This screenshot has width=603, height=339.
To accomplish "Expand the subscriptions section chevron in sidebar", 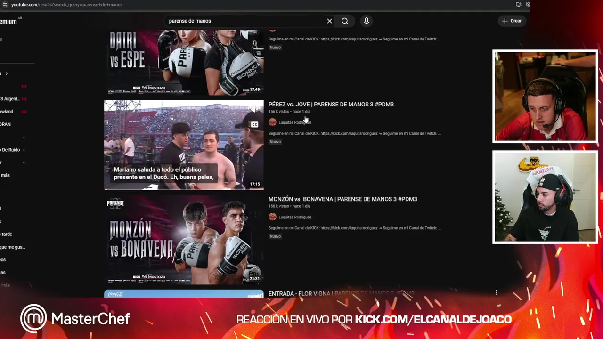I will click(6, 73).
